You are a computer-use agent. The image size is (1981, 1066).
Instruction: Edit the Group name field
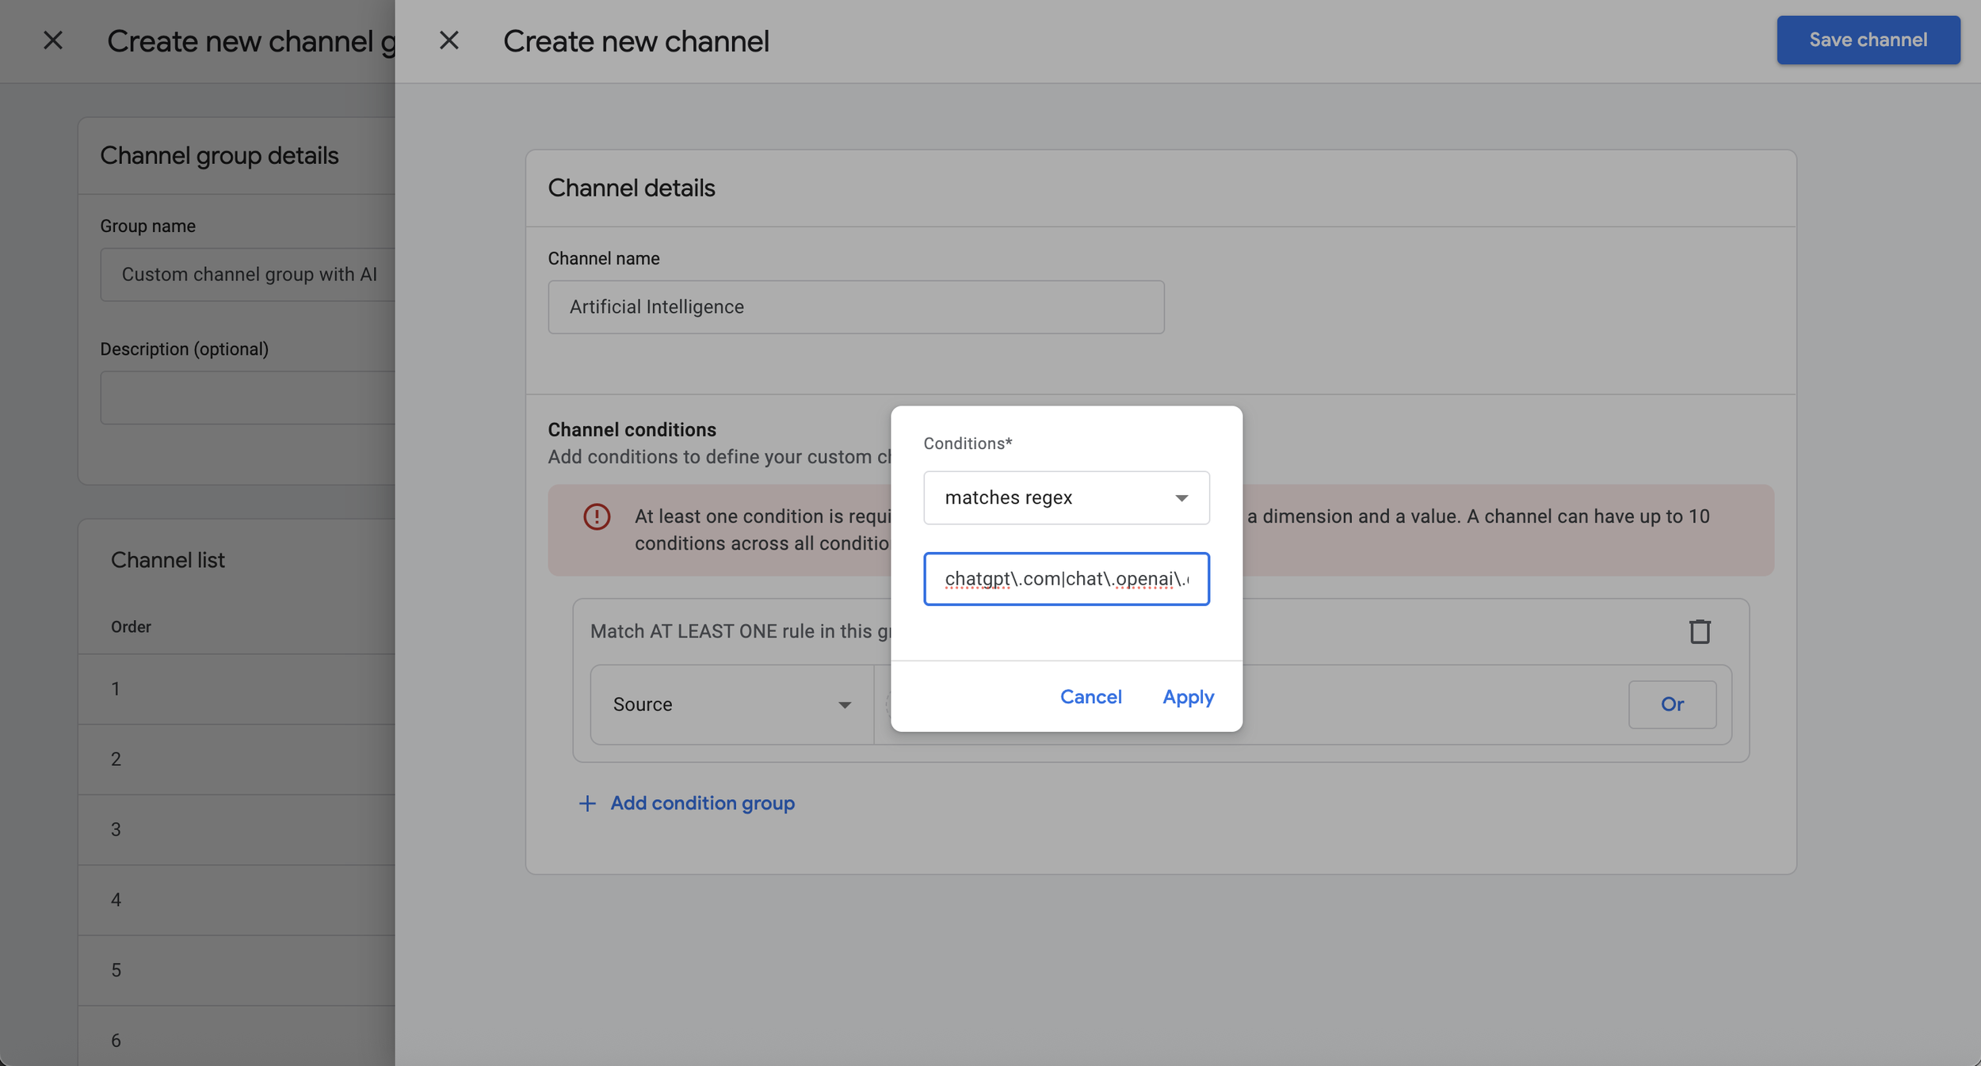coord(247,274)
